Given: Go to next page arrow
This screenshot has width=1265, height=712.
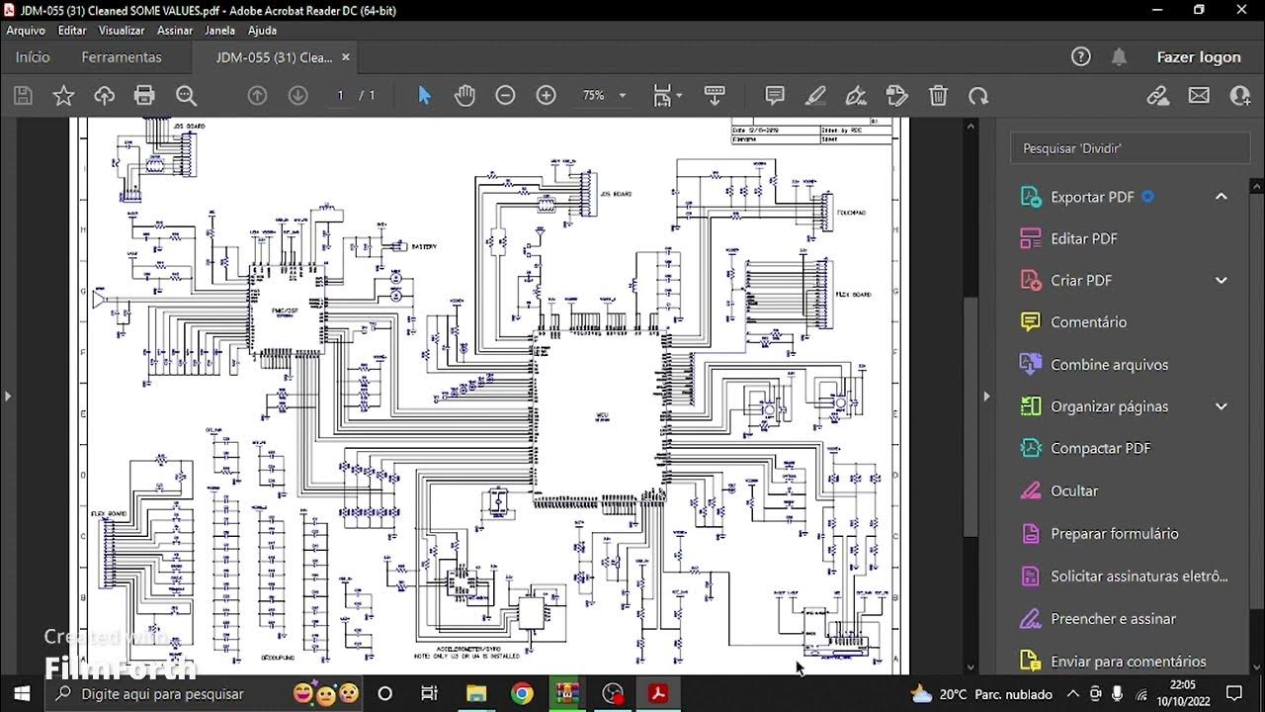Looking at the screenshot, I should coord(297,96).
